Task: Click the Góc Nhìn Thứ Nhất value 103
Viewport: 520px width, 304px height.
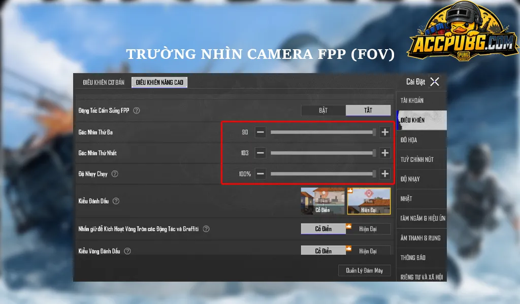Action: click(244, 153)
